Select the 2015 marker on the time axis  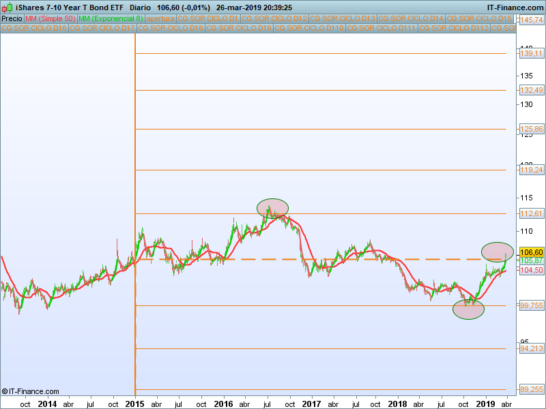tap(135, 404)
